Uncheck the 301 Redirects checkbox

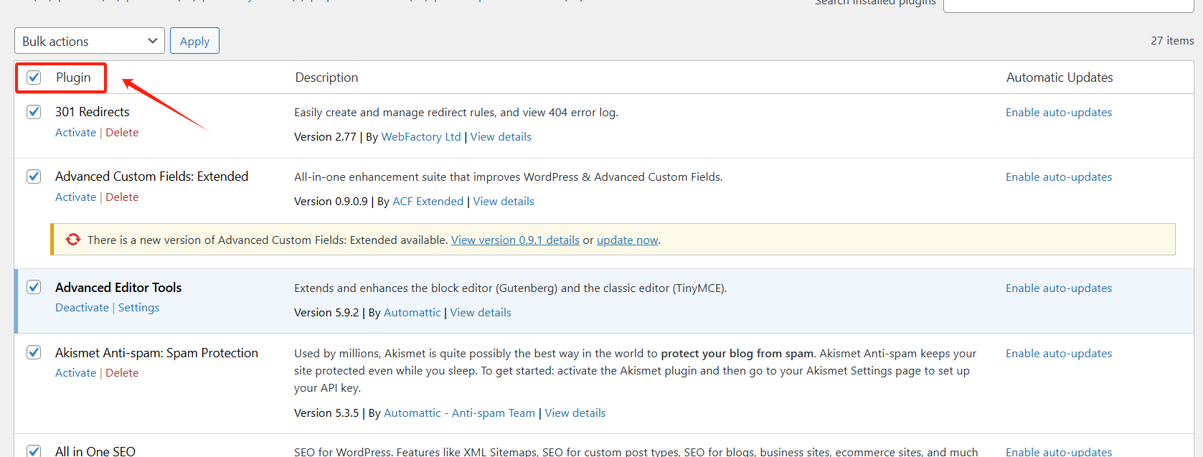click(34, 112)
